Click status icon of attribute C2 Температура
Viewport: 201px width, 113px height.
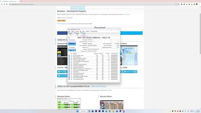pos(69,72)
